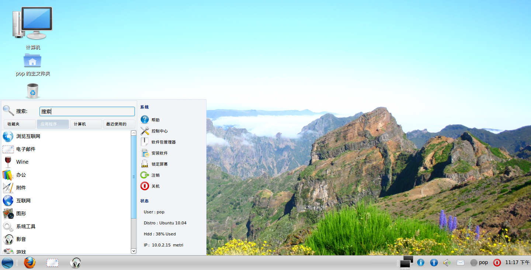The height and width of the screenshot is (270, 531).
Task: Click the clock showing 11:17 下午
Action: (517, 262)
